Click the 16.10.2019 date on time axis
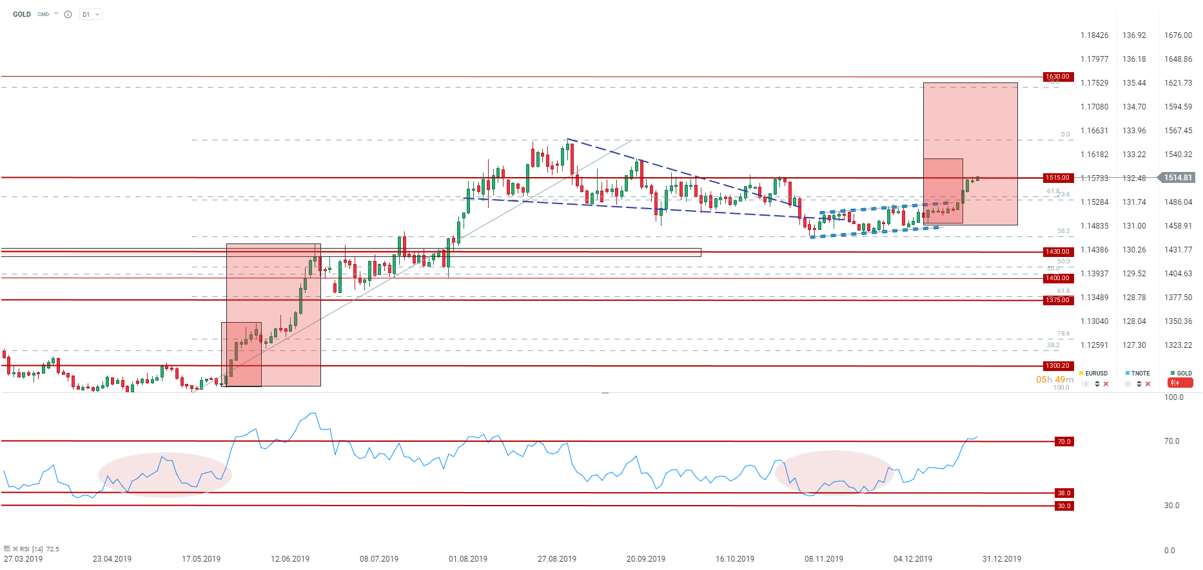The image size is (1203, 570). tap(735, 559)
